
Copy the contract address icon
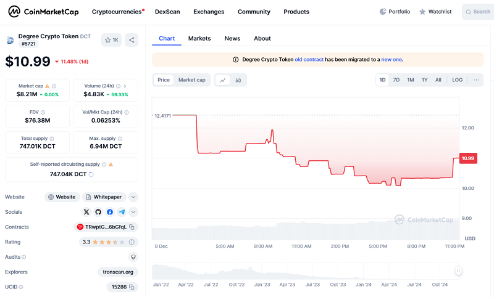pyautogui.click(x=132, y=227)
